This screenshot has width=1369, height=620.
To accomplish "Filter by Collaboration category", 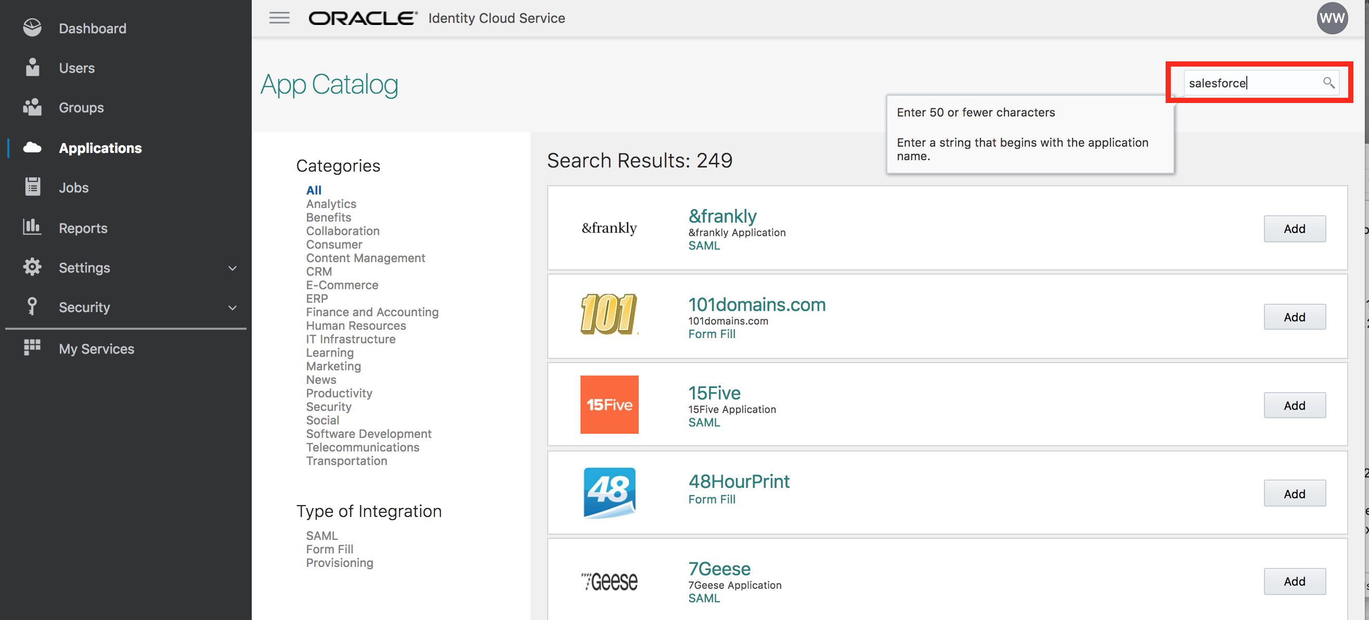I will tap(343, 230).
